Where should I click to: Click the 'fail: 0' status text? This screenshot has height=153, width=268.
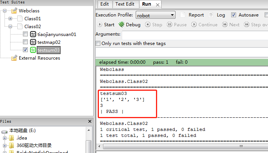point(182,62)
